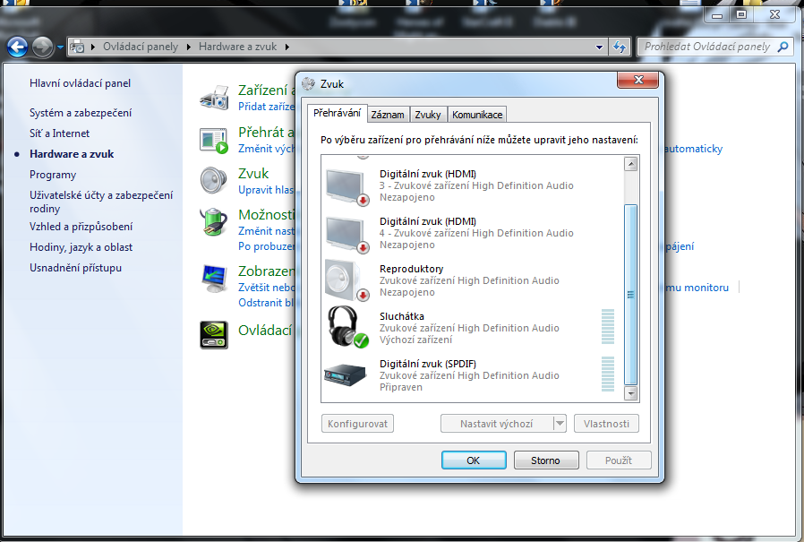Switch to the Záznam tab

point(388,115)
